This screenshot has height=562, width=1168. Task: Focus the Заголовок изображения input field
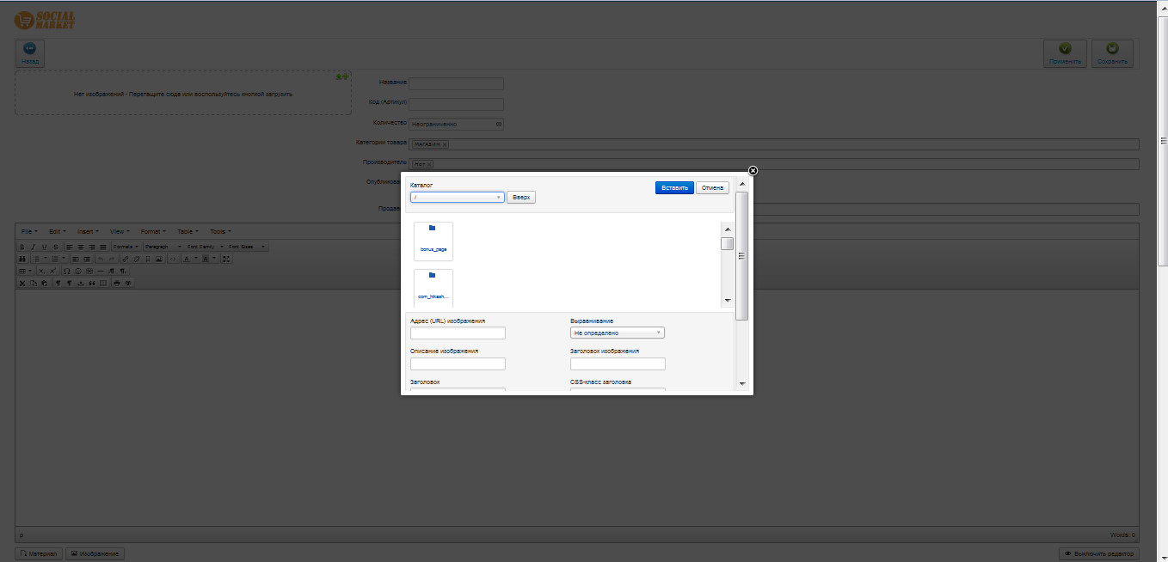pyautogui.click(x=618, y=363)
